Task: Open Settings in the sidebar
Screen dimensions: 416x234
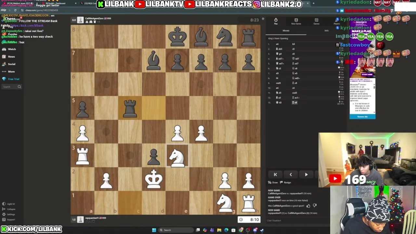Action: [9, 214]
